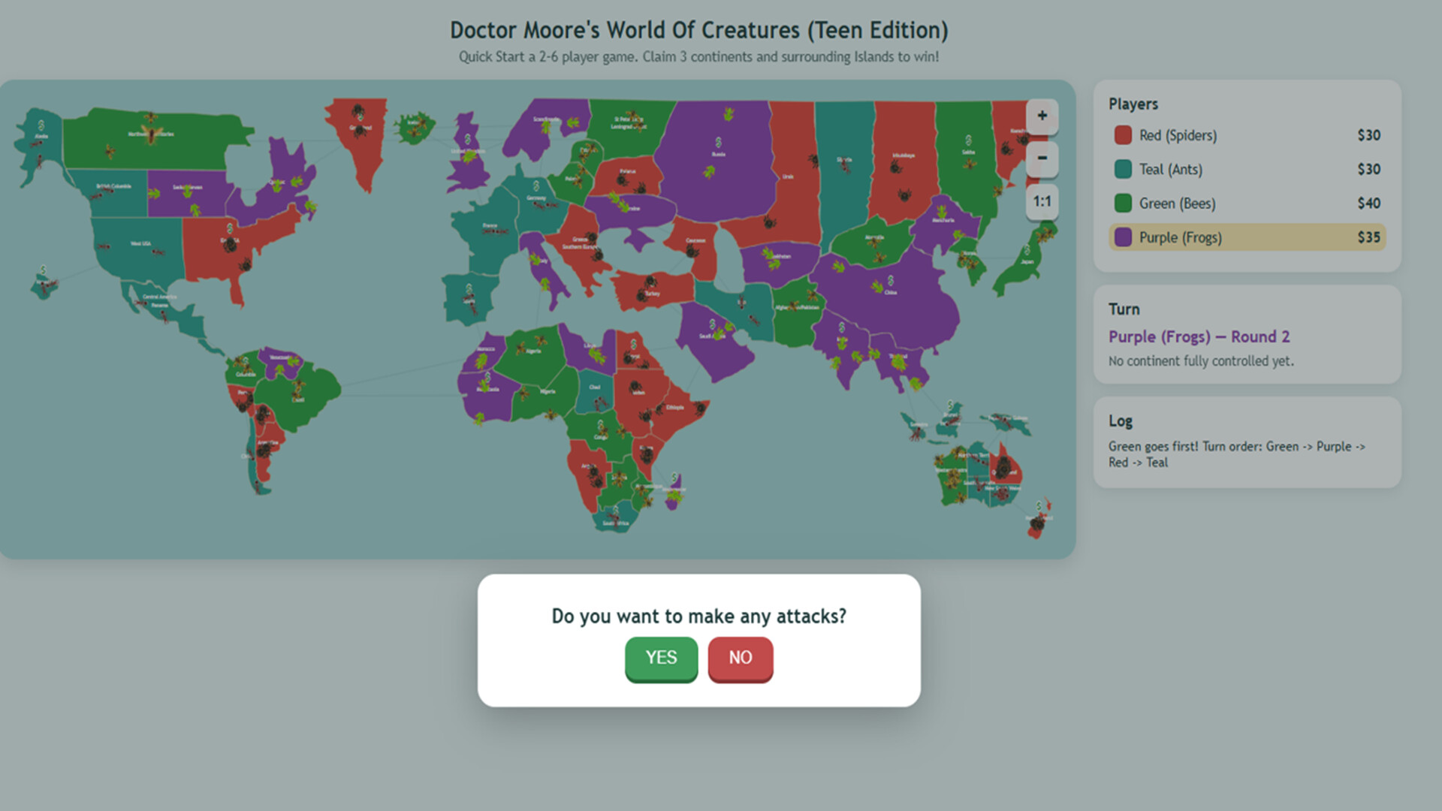Select the Teal (Ants) player row
Viewport: 1442px width, 811px height.
1247,169
